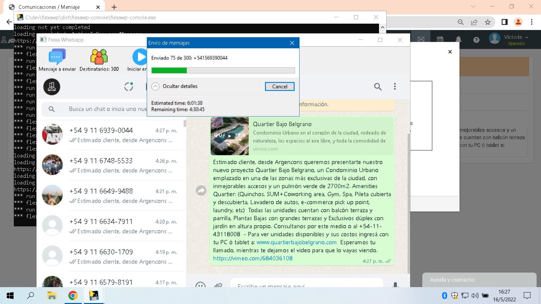Bookmark this page with the star icon
Screen dimensions: 541x304
pos(488,22)
